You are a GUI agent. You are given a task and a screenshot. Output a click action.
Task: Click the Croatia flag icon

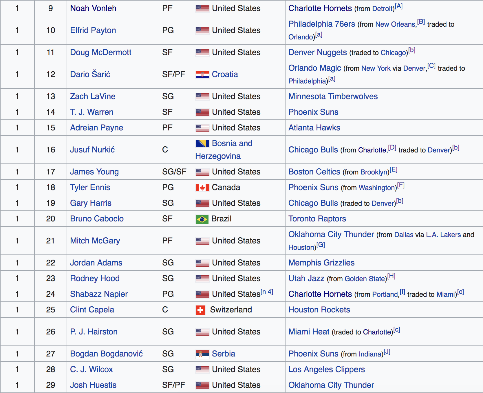(202, 75)
